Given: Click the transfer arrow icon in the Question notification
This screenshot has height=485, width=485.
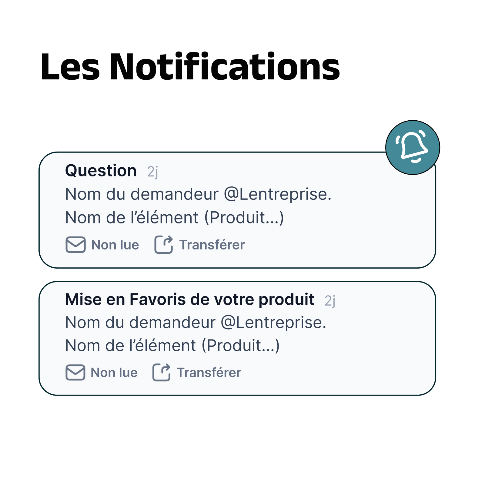Looking at the screenshot, I should tap(164, 244).
